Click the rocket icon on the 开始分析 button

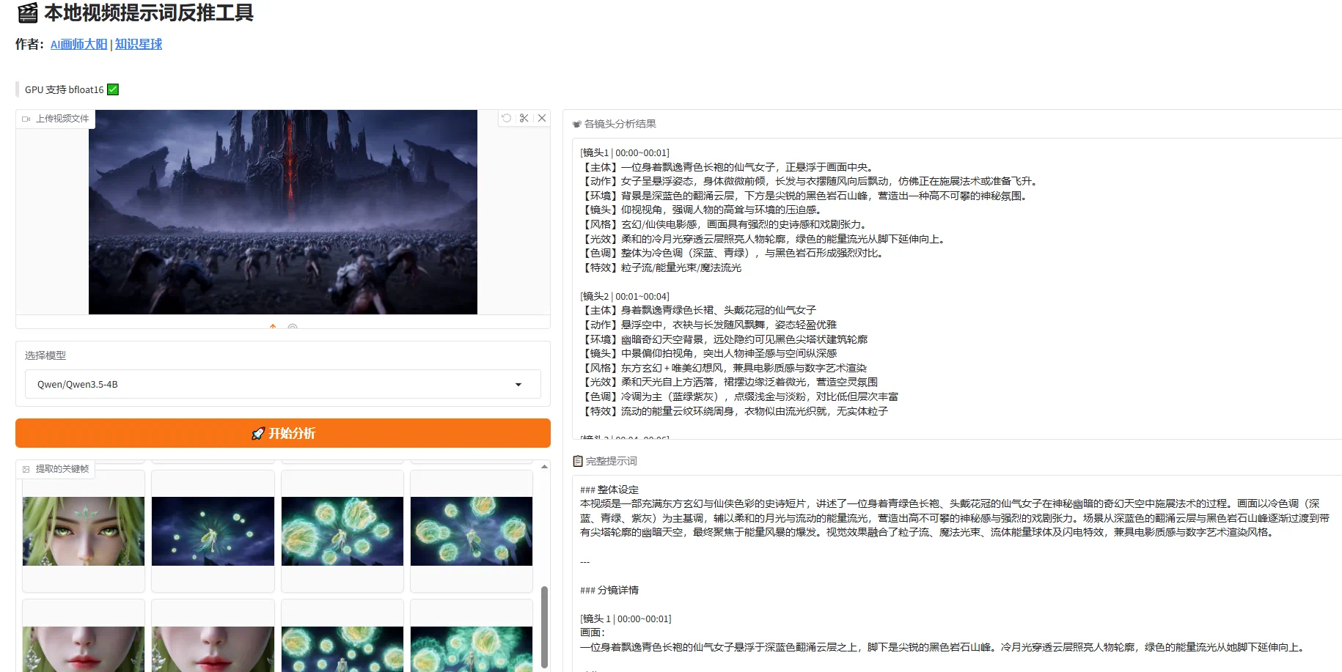[x=257, y=434]
